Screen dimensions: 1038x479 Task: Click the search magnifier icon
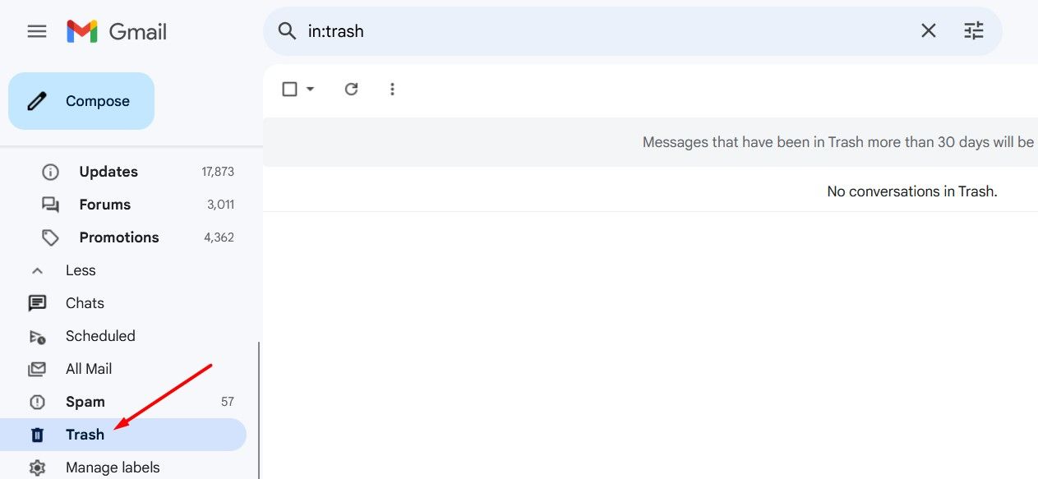(x=287, y=31)
